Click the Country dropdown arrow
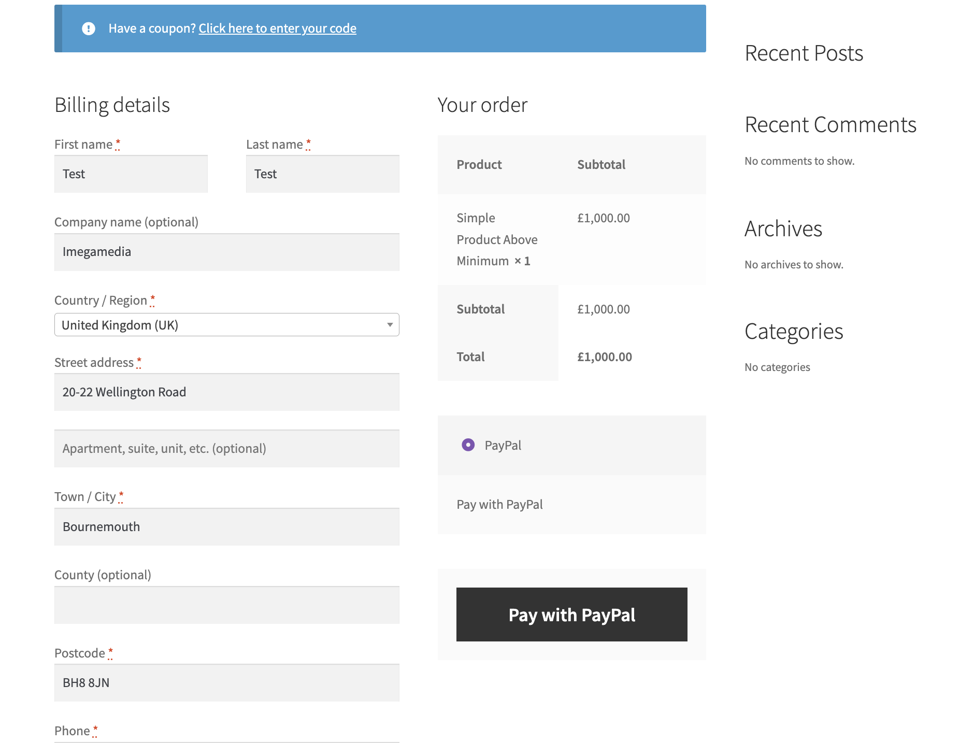Screen dimensions: 974x743 pyautogui.click(x=390, y=325)
